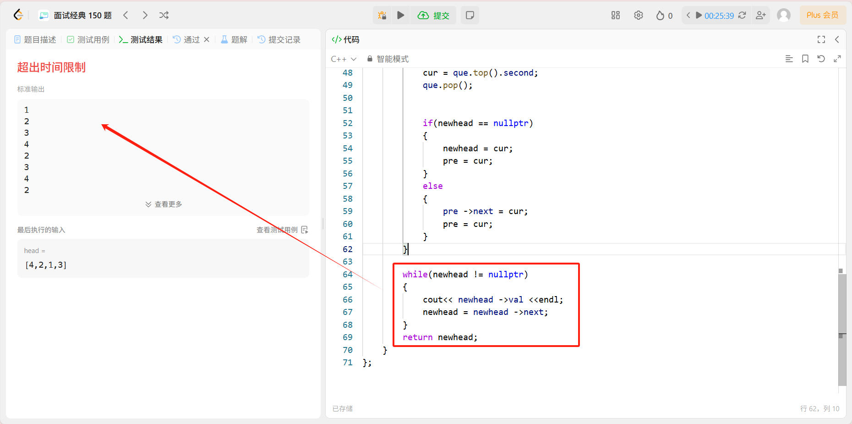Go to the previous problem arrow

click(x=126, y=15)
